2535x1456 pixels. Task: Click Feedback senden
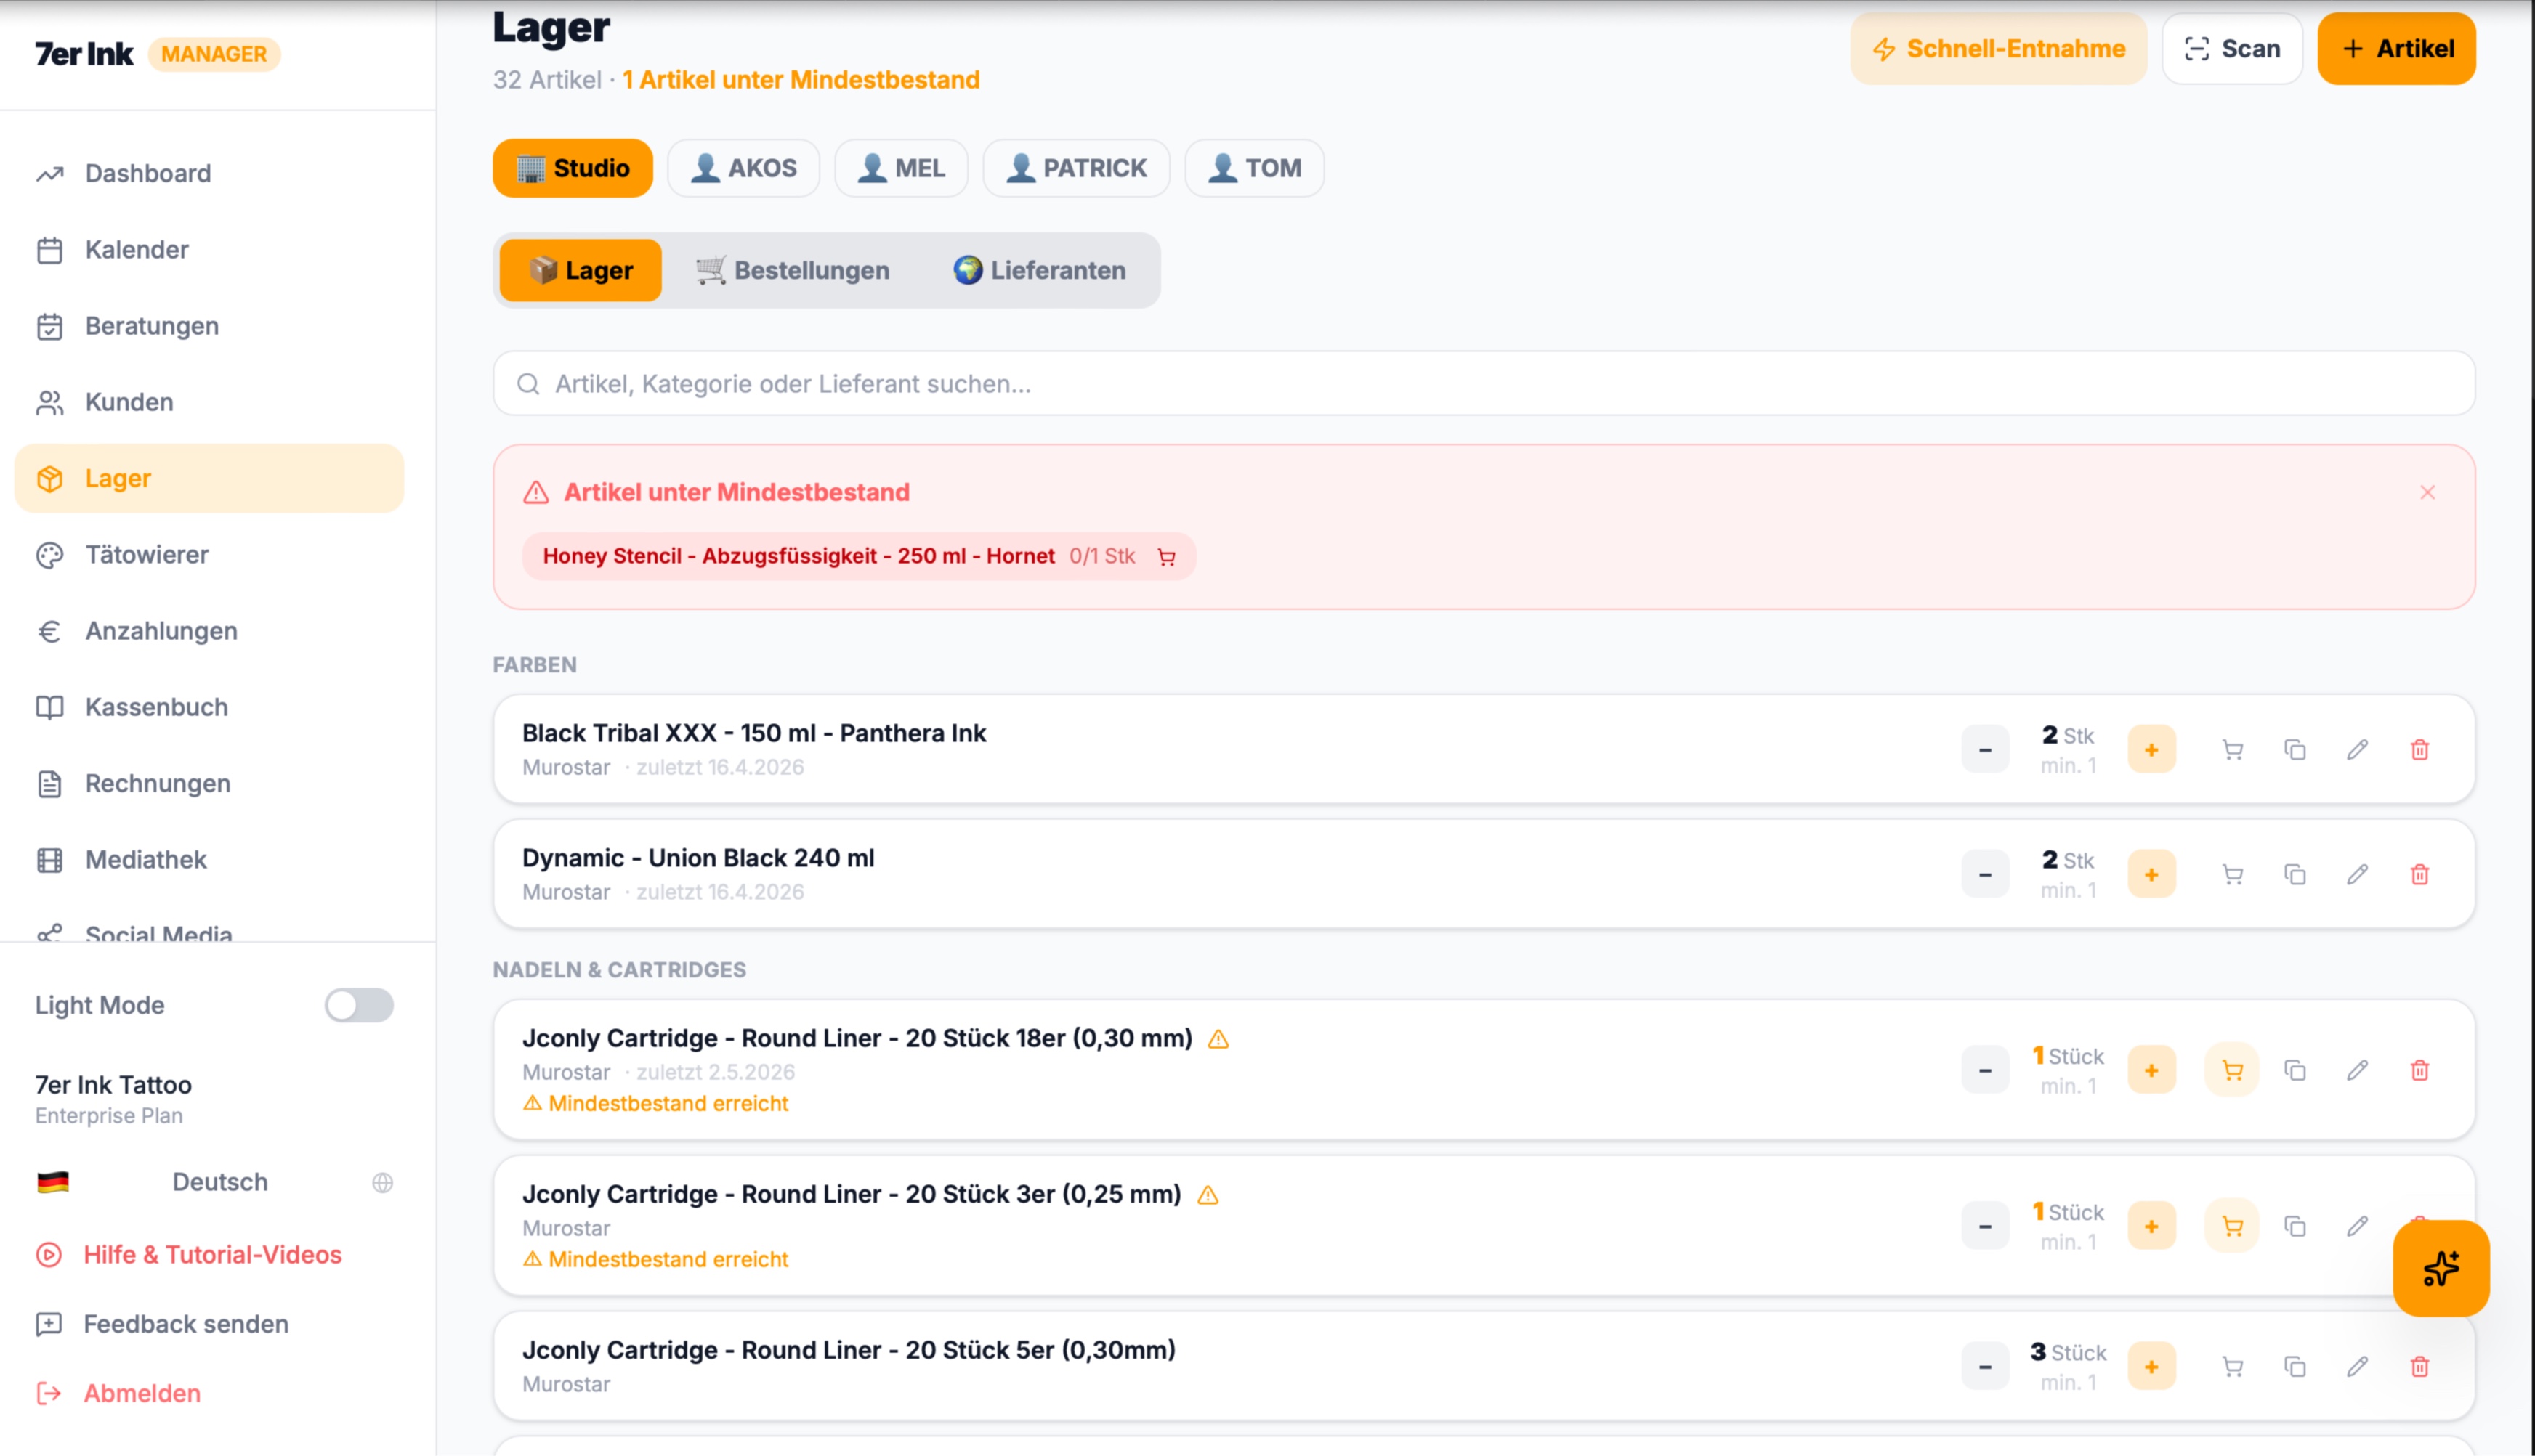(162, 1325)
